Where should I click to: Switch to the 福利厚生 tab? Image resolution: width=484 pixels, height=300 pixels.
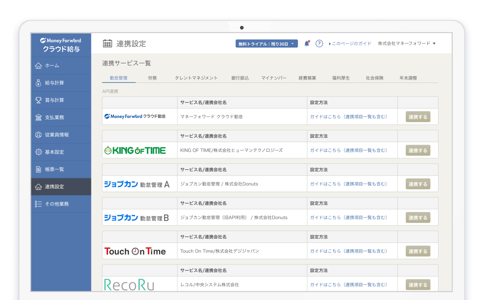(341, 78)
